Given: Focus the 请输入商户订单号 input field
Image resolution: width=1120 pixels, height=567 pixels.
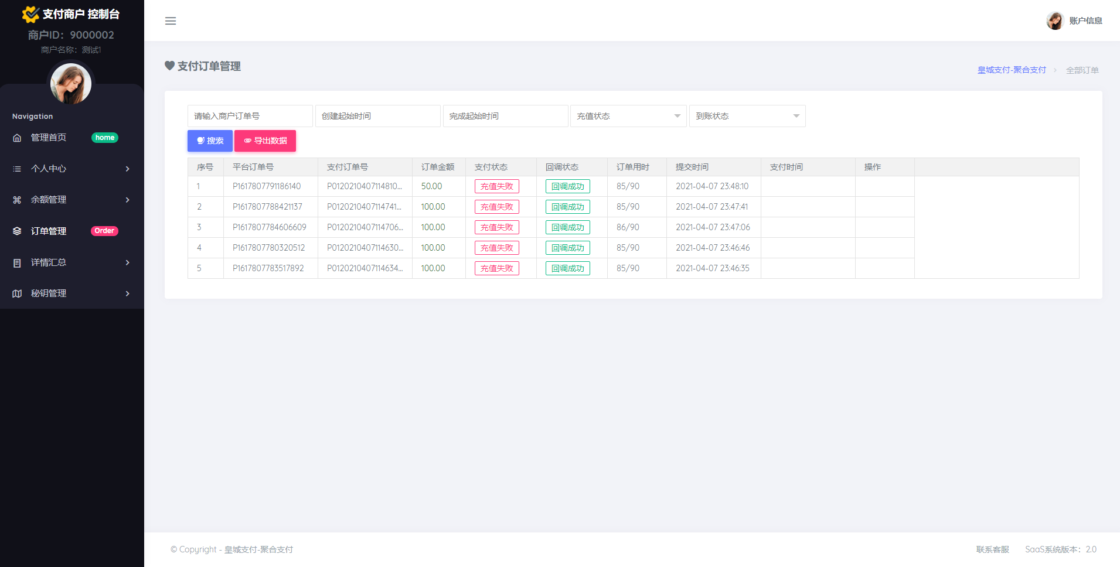Looking at the screenshot, I should pyautogui.click(x=250, y=116).
